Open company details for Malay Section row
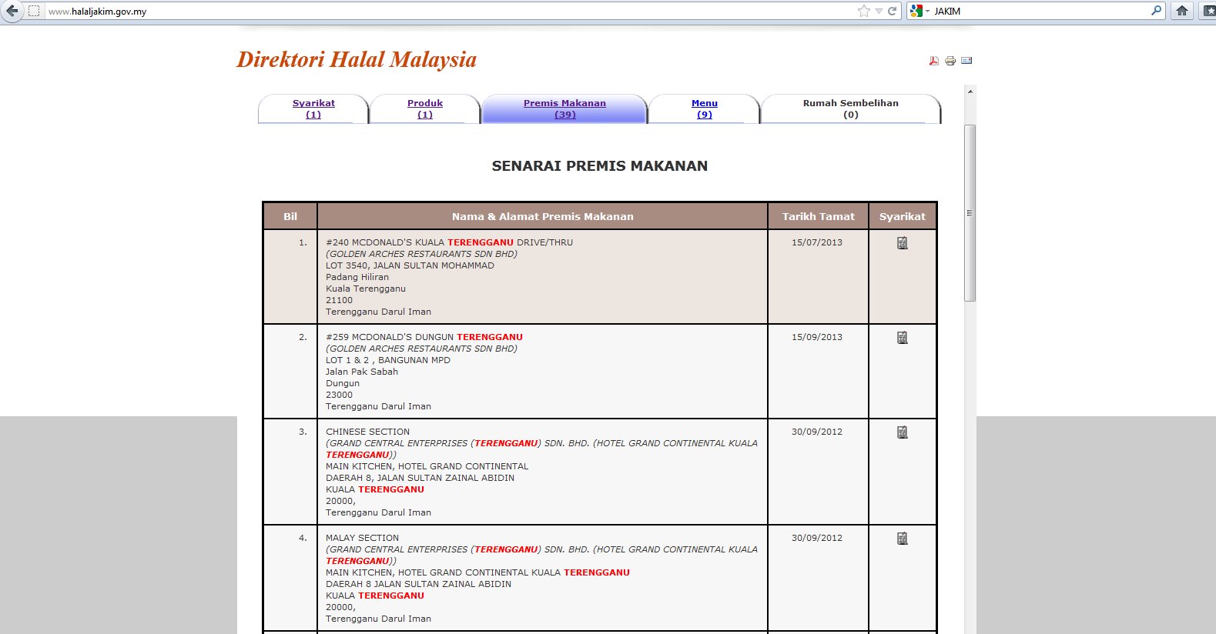The image size is (1216, 634). tap(903, 539)
